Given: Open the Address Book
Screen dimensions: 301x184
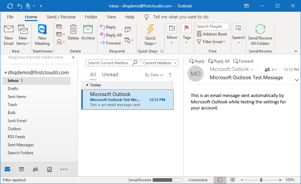Looking at the screenshot, I should [x=212, y=34].
